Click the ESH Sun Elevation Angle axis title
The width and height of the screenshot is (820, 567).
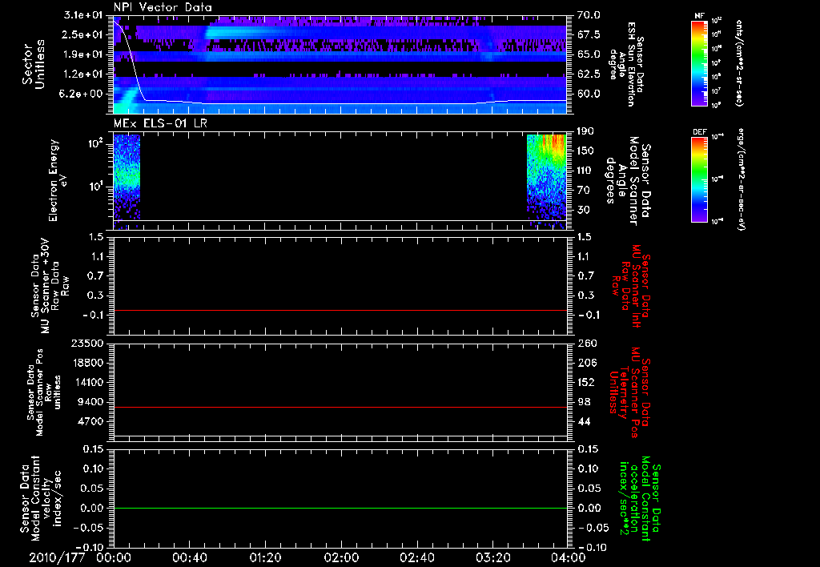pos(626,64)
